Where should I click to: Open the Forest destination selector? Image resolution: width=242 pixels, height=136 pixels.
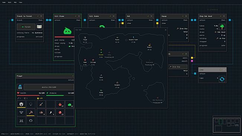26,27
